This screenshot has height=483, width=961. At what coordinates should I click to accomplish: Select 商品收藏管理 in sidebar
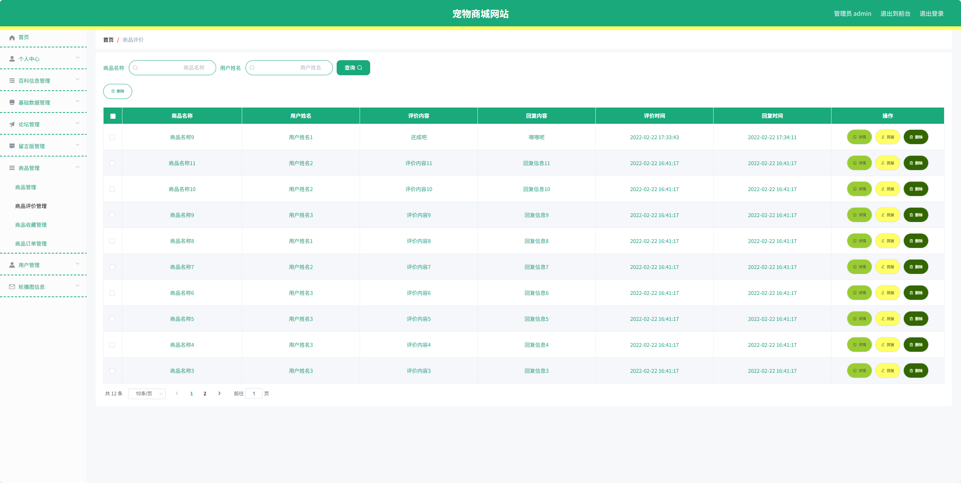click(31, 225)
